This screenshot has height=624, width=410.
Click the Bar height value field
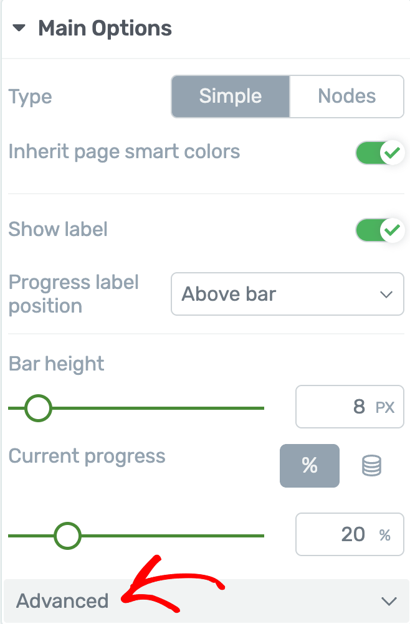pos(350,407)
